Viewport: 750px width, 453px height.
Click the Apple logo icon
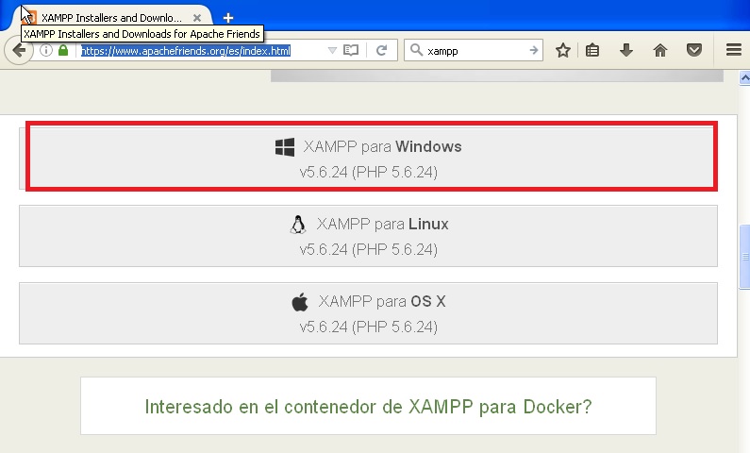tap(300, 302)
